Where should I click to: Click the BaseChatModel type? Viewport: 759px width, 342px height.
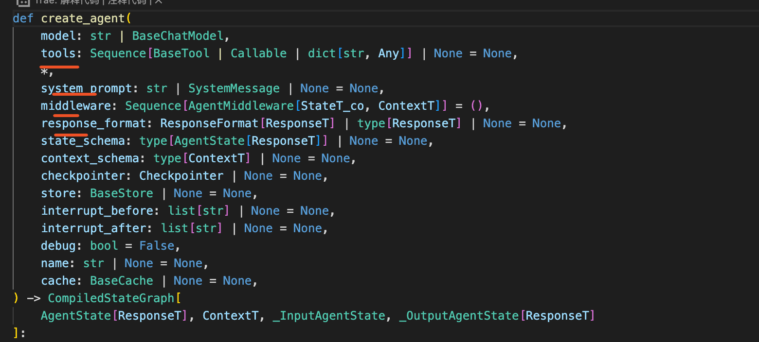point(178,36)
